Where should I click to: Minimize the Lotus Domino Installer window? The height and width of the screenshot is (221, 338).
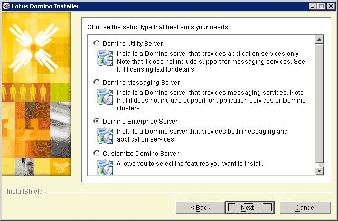[313, 6]
